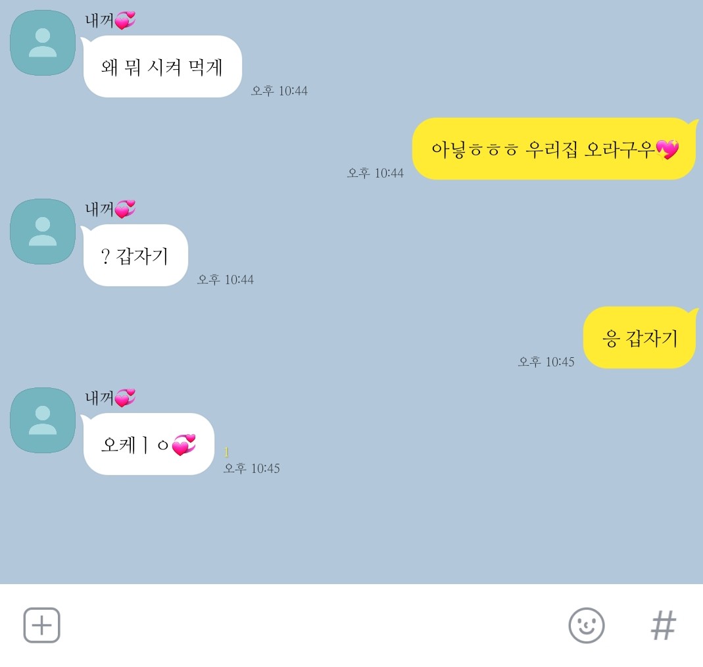Click timestamp '오후 10:44' beside first message
This screenshot has width=703, height=667.
[x=279, y=91]
